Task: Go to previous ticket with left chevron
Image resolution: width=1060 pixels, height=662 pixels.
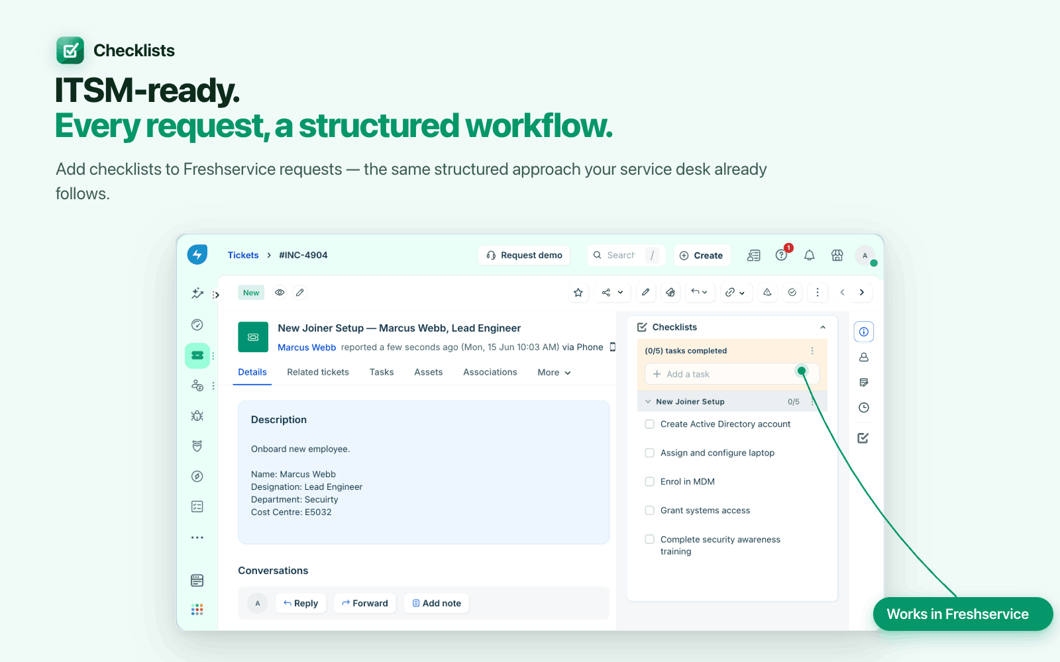Action: (843, 293)
